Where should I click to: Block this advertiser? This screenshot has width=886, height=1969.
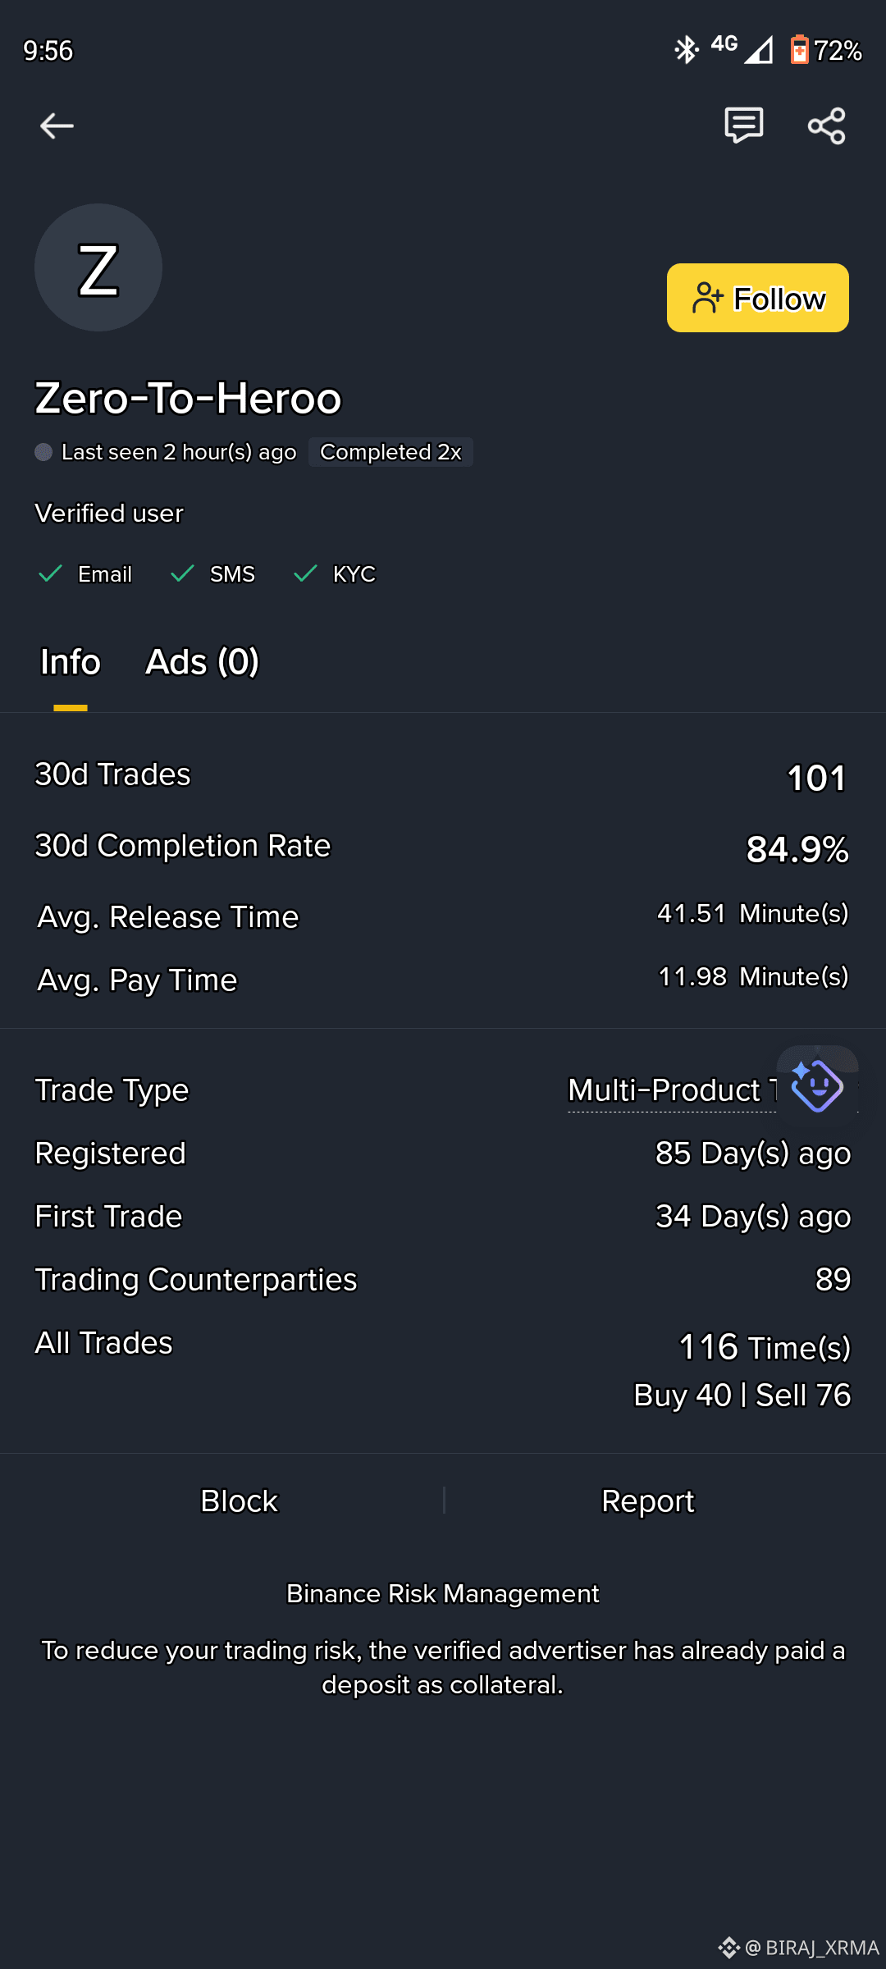pos(239,1501)
